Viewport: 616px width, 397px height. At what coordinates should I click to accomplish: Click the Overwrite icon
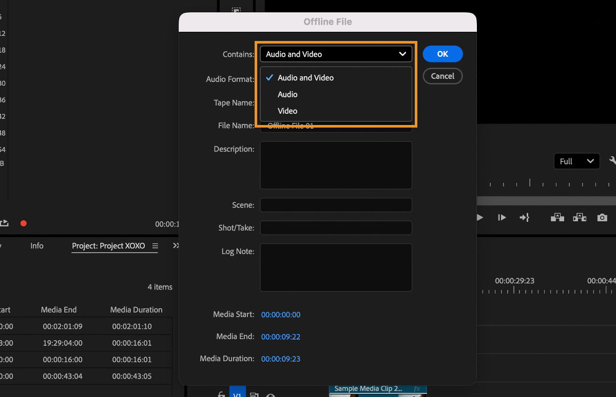point(580,217)
